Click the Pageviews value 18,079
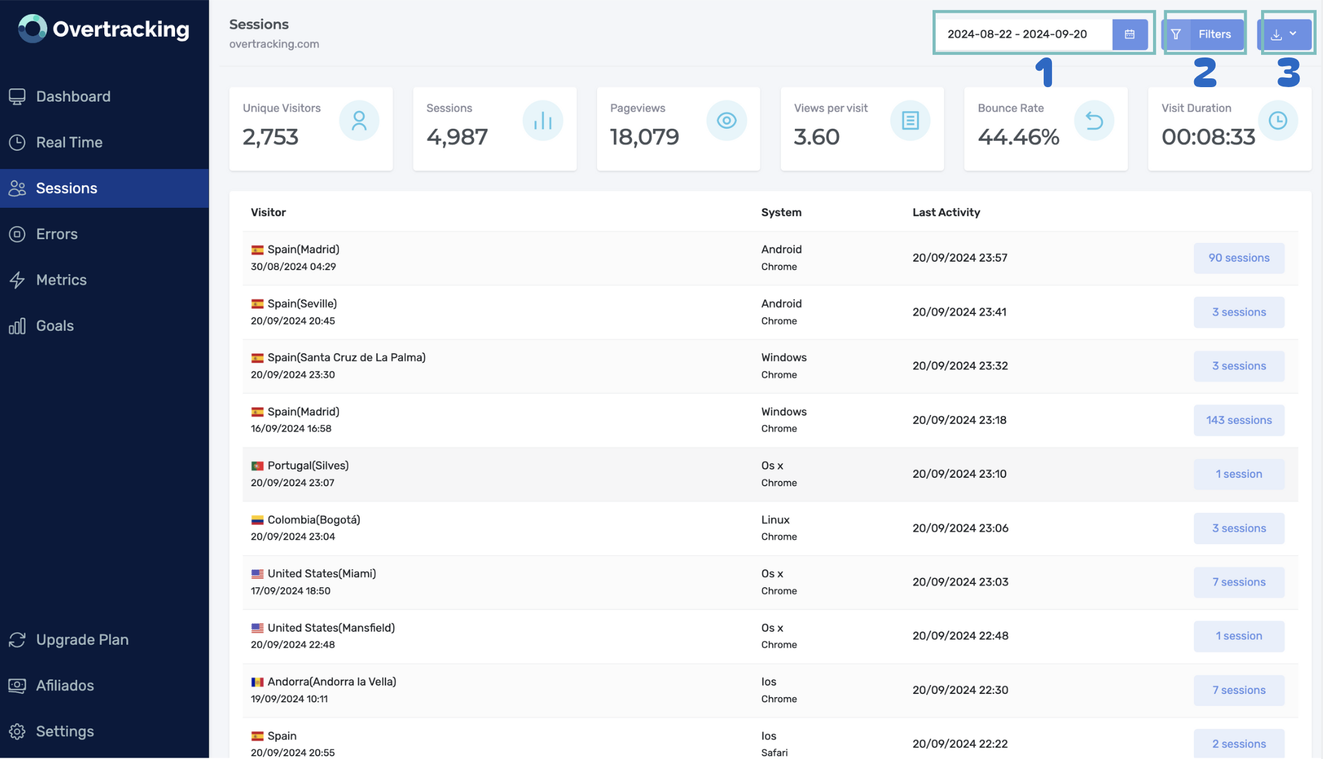 (x=644, y=137)
